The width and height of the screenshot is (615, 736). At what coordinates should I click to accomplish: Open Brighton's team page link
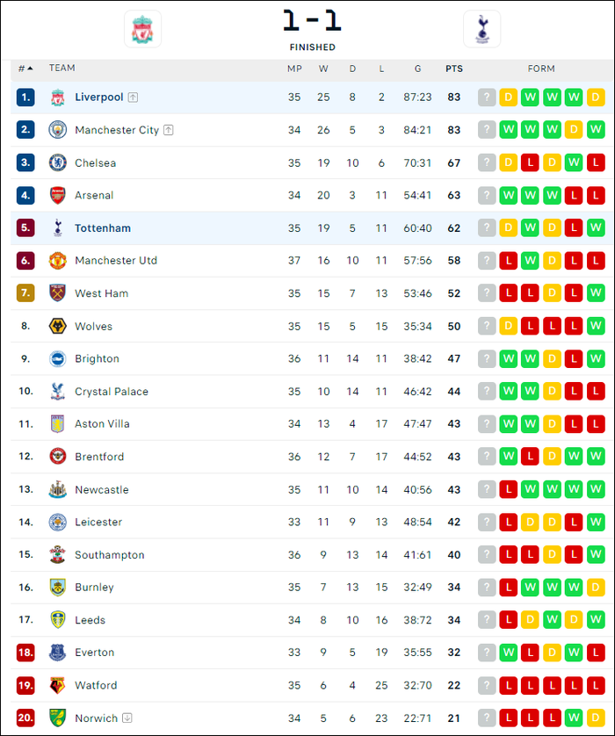click(98, 358)
